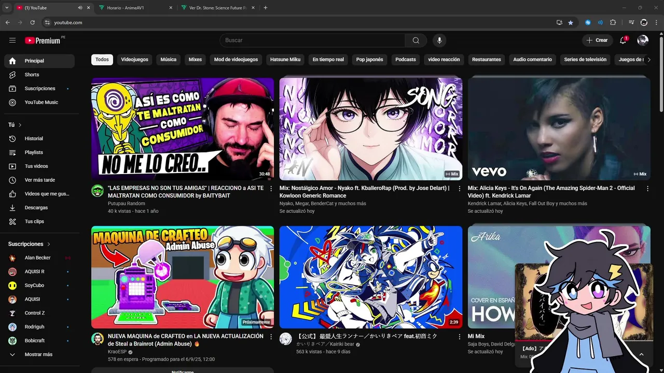
Task: Open Videos que me gustan
Action: click(39, 194)
